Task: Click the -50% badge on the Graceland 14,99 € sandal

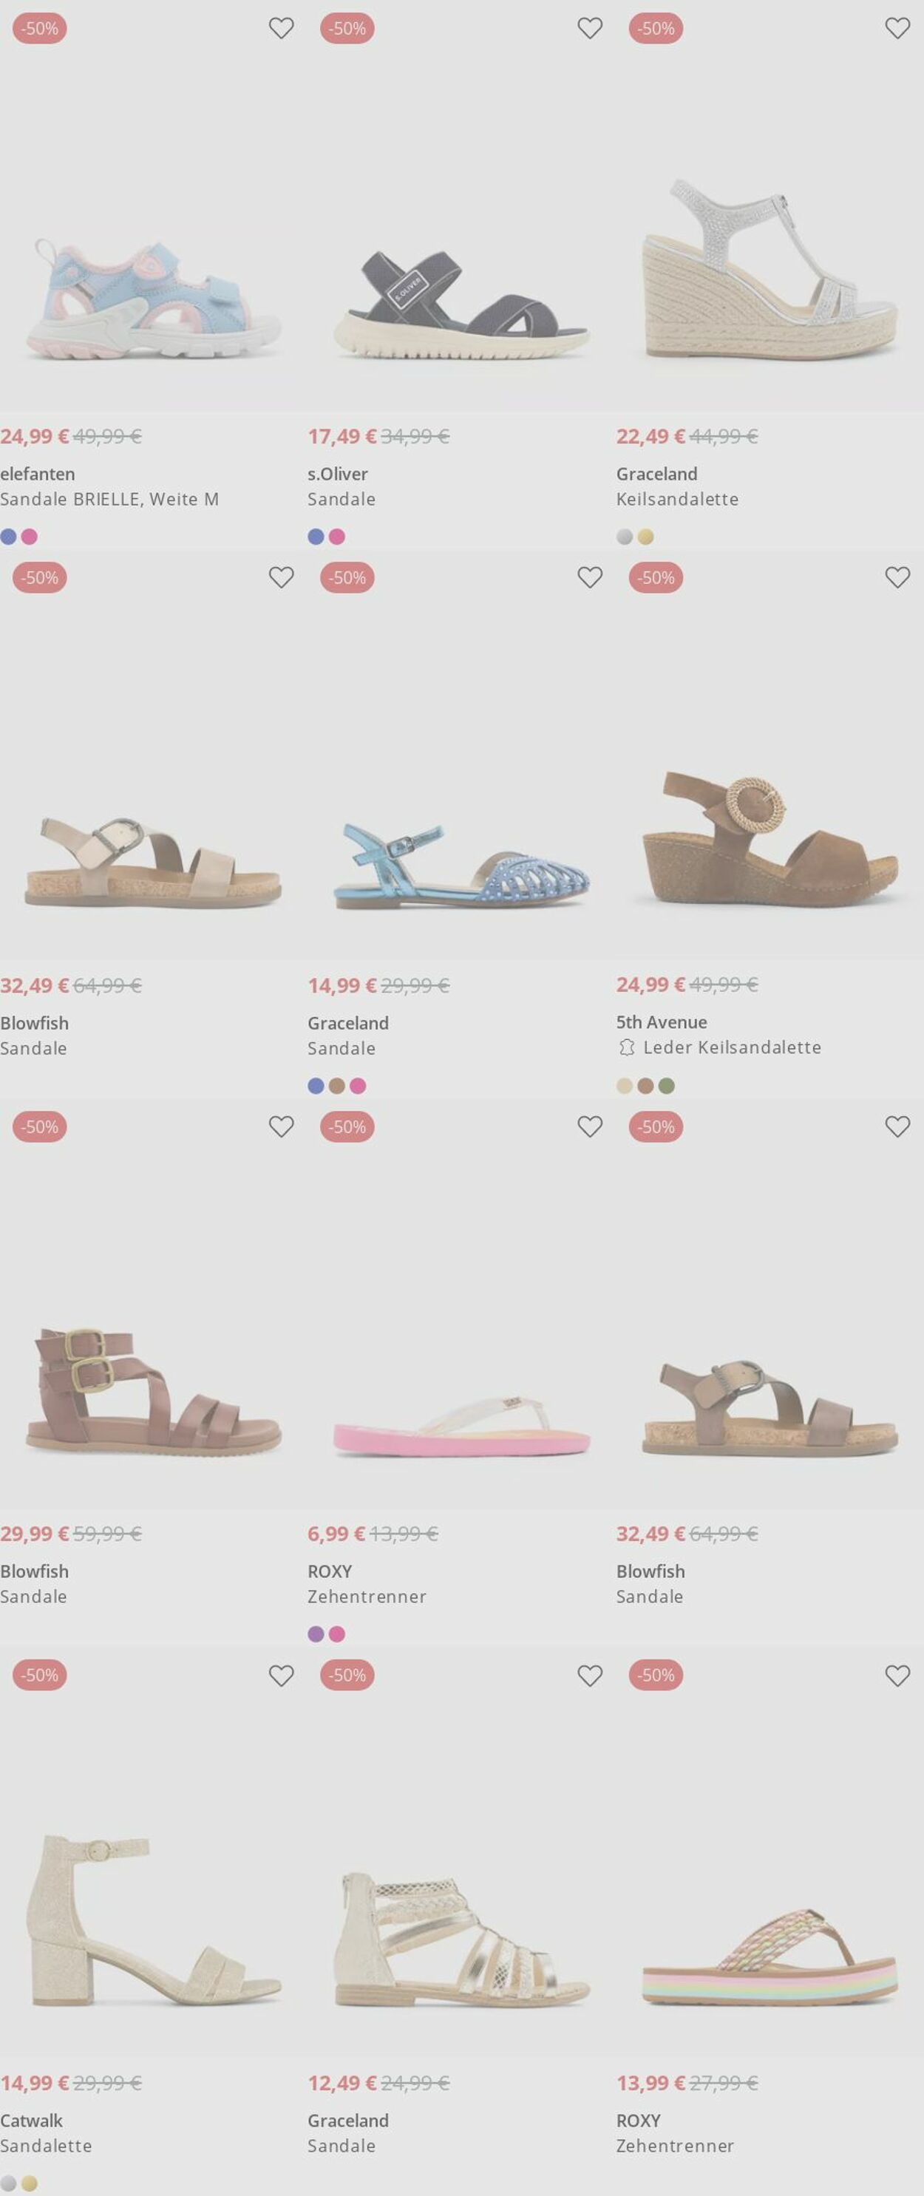Action: point(347,578)
